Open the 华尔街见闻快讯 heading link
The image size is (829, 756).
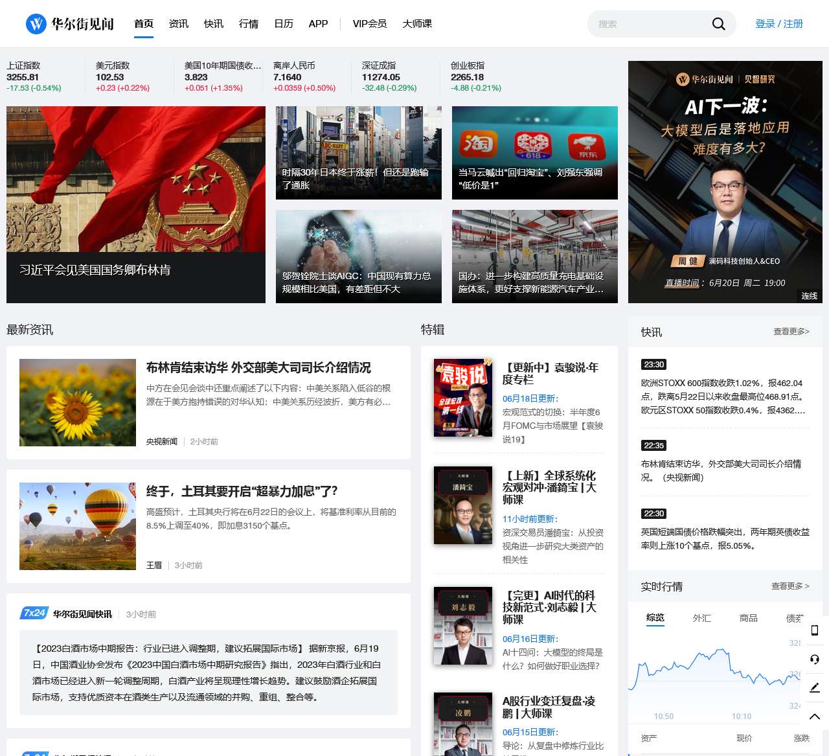pyautogui.click(x=82, y=613)
